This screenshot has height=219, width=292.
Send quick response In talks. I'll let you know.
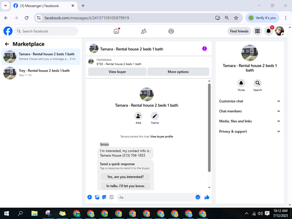point(126,186)
